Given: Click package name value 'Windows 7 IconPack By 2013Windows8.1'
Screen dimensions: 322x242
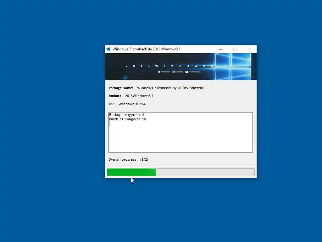Looking at the screenshot, I should coord(171,88).
